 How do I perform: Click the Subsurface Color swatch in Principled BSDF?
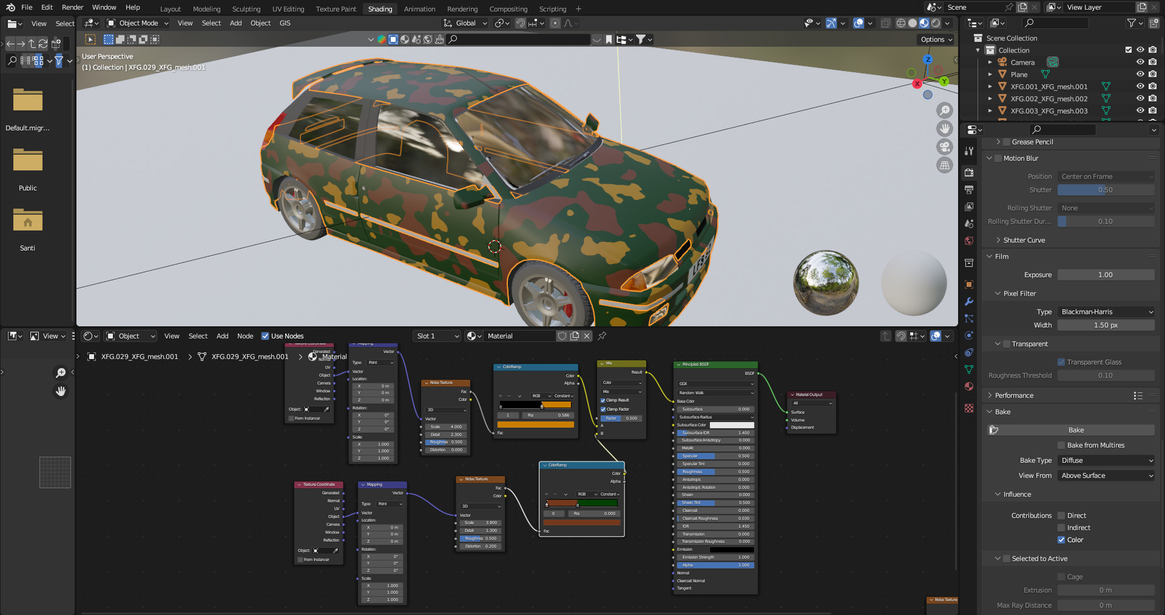tap(732, 425)
